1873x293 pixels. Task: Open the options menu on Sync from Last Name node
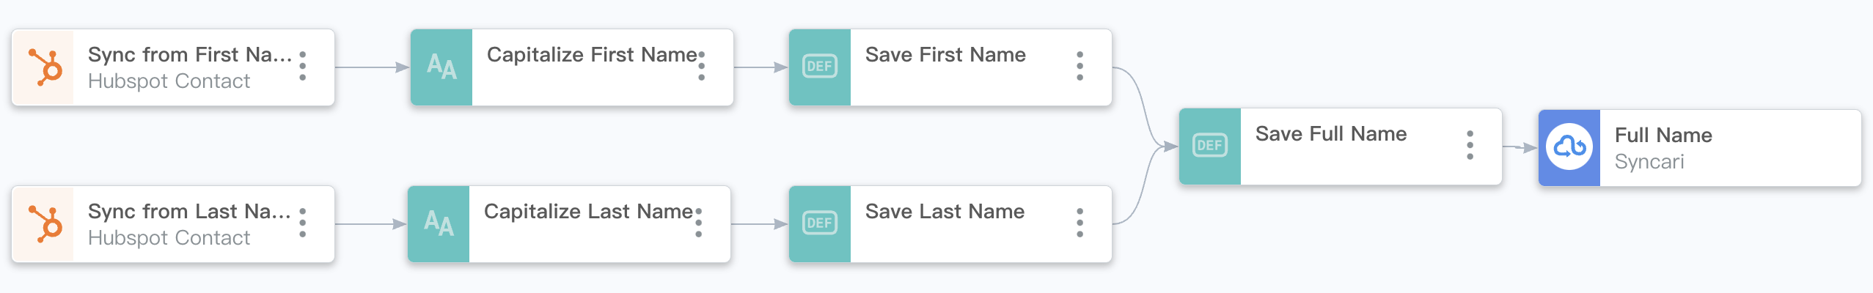(303, 223)
